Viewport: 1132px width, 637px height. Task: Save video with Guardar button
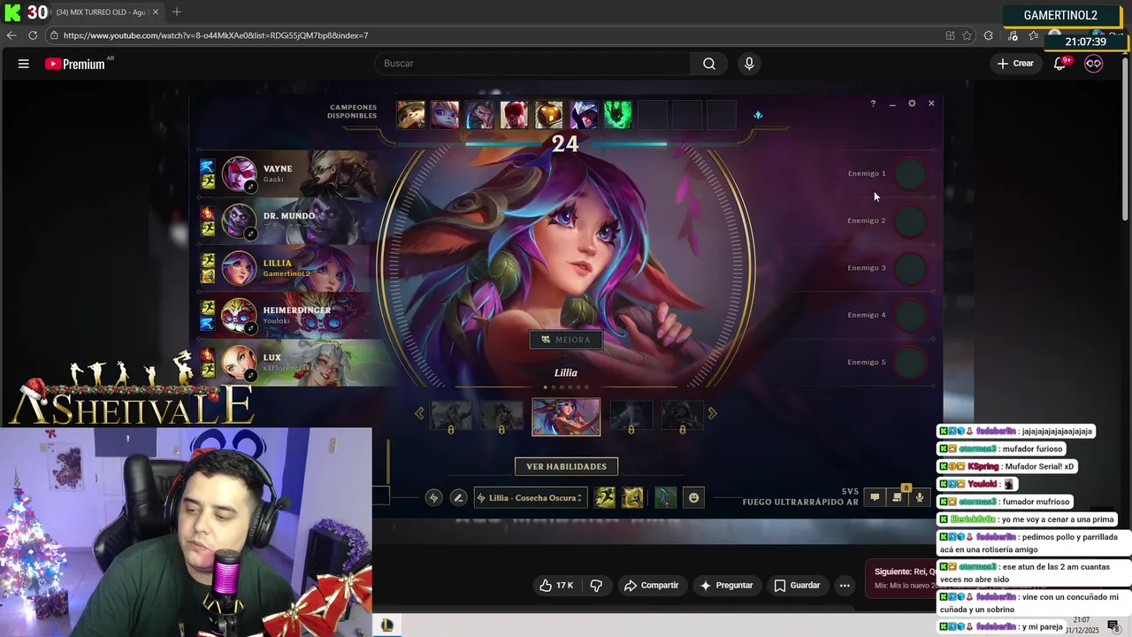(x=797, y=586)
